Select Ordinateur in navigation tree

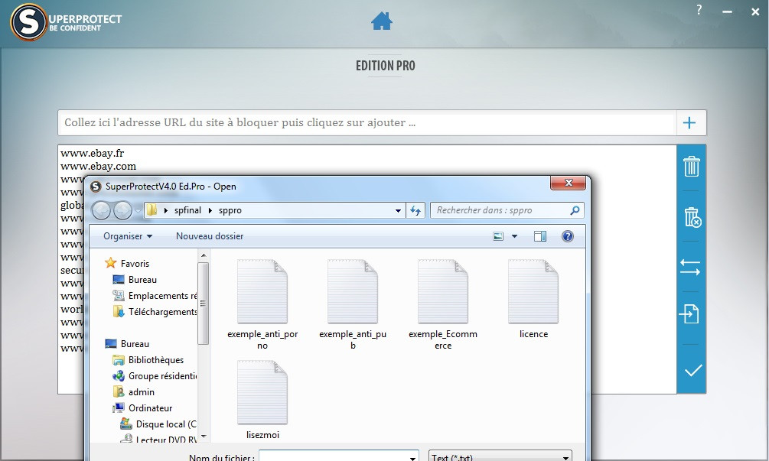pos(142,408)
